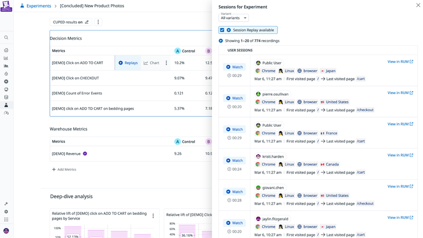
Task: Select Replays for Click on ADD TO CART
Action: (128, 63)
